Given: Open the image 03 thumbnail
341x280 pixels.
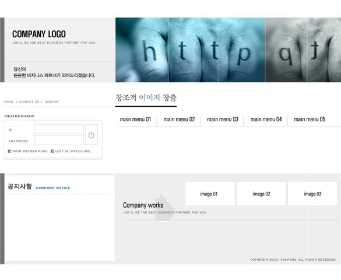Looking at the screenshot, I should pos(312,194).
